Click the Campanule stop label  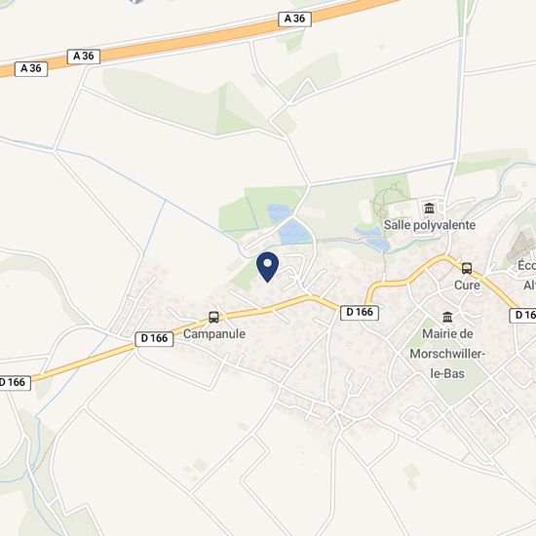click(x=214, y=334)
